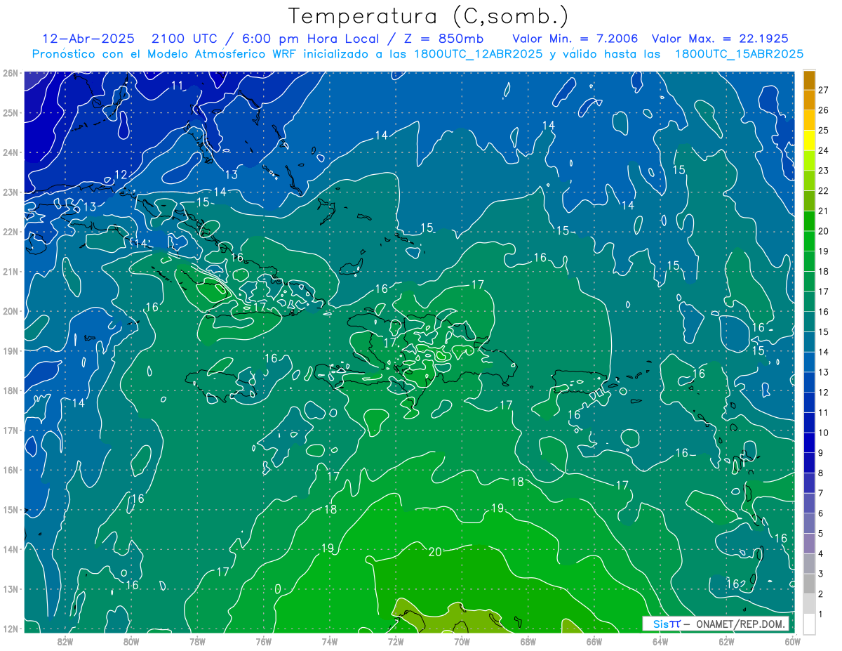Click the "26N" latitude axis label
842x651 pixels.
[x=10, y=73]
